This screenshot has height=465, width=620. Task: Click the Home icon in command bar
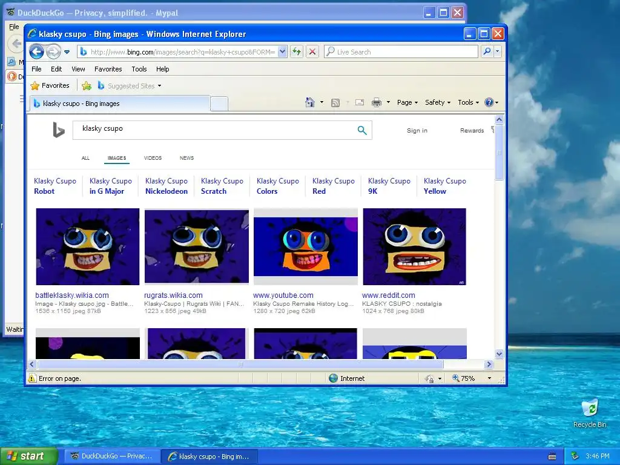click(310, 102)
